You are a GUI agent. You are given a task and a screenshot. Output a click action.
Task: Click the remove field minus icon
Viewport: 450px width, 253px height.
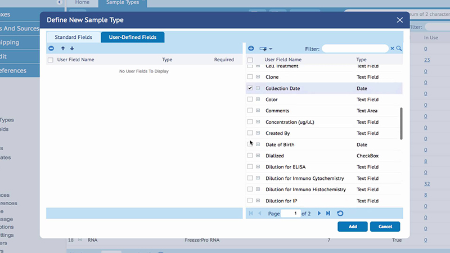coord(51,49)
